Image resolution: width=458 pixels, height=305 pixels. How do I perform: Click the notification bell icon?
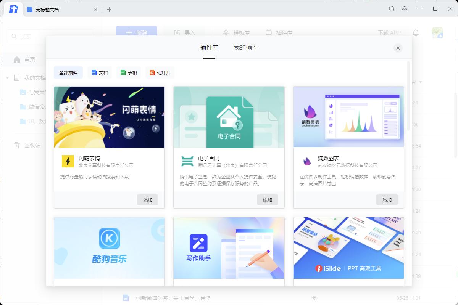416,33
